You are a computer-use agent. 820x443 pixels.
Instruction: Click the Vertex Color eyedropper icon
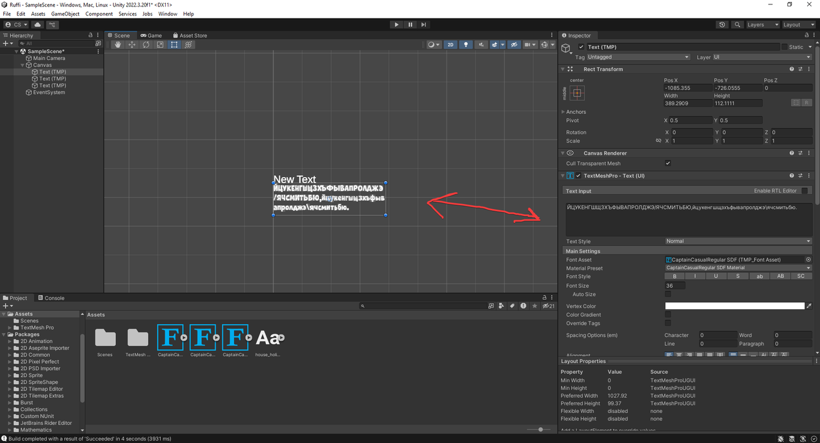pyautogui.click(x=809, y=306)
